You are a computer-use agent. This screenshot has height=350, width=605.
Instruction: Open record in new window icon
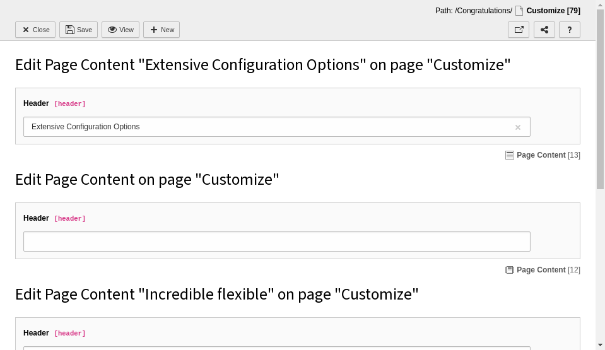point(519,30)
